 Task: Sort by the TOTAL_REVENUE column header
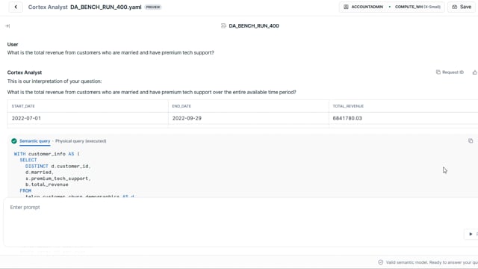[x=348, y=106]
